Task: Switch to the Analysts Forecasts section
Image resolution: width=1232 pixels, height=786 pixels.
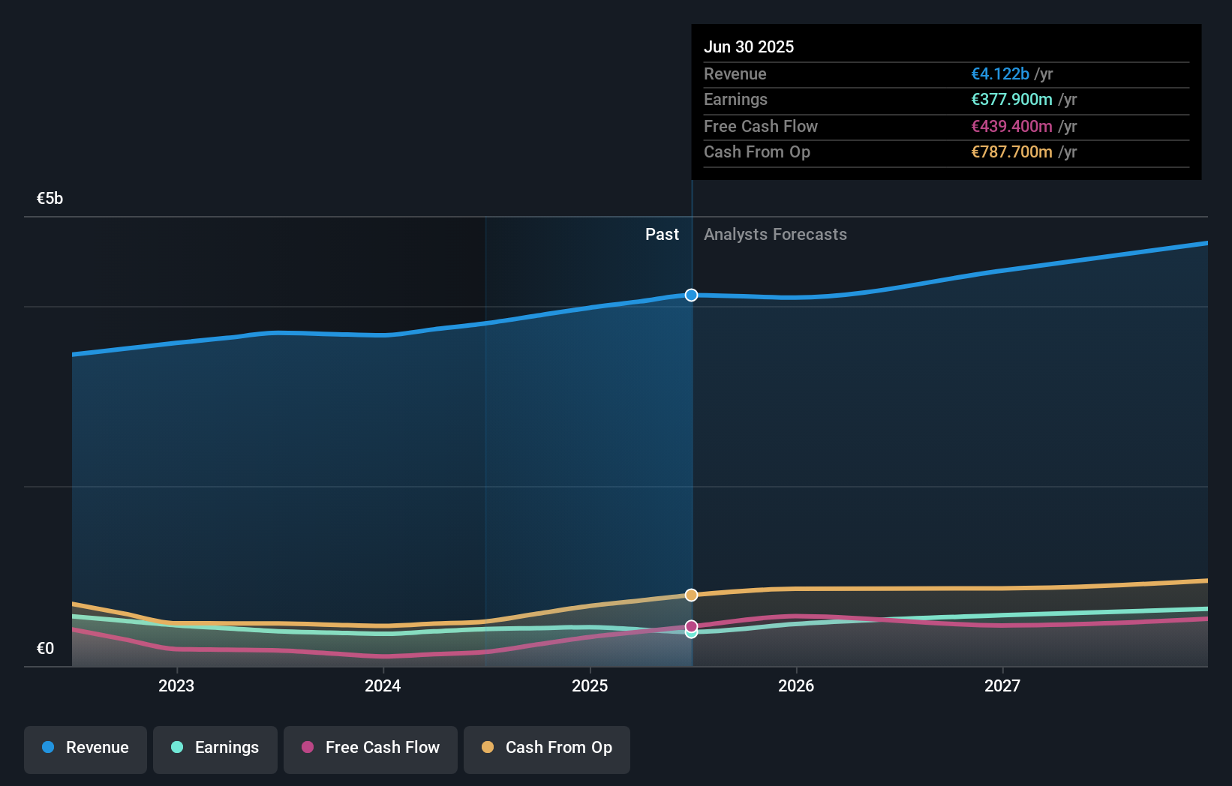Action: pos(775,234)
